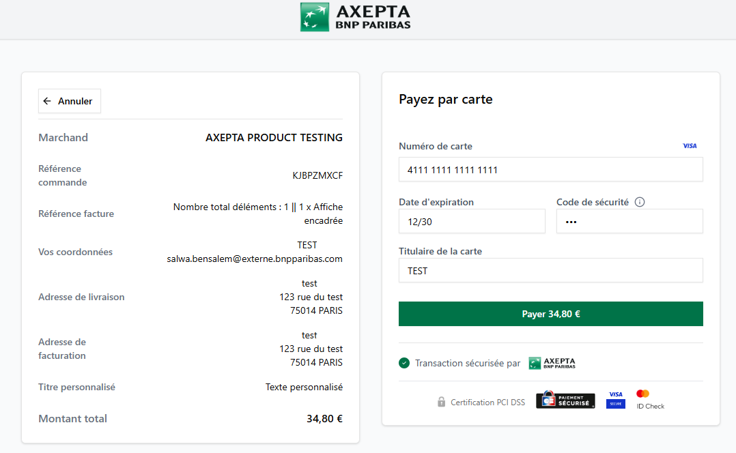Select the Code de sécurité input
Image resolution: width=736 pixels, height=453 pixels.
tap(629, 222)
